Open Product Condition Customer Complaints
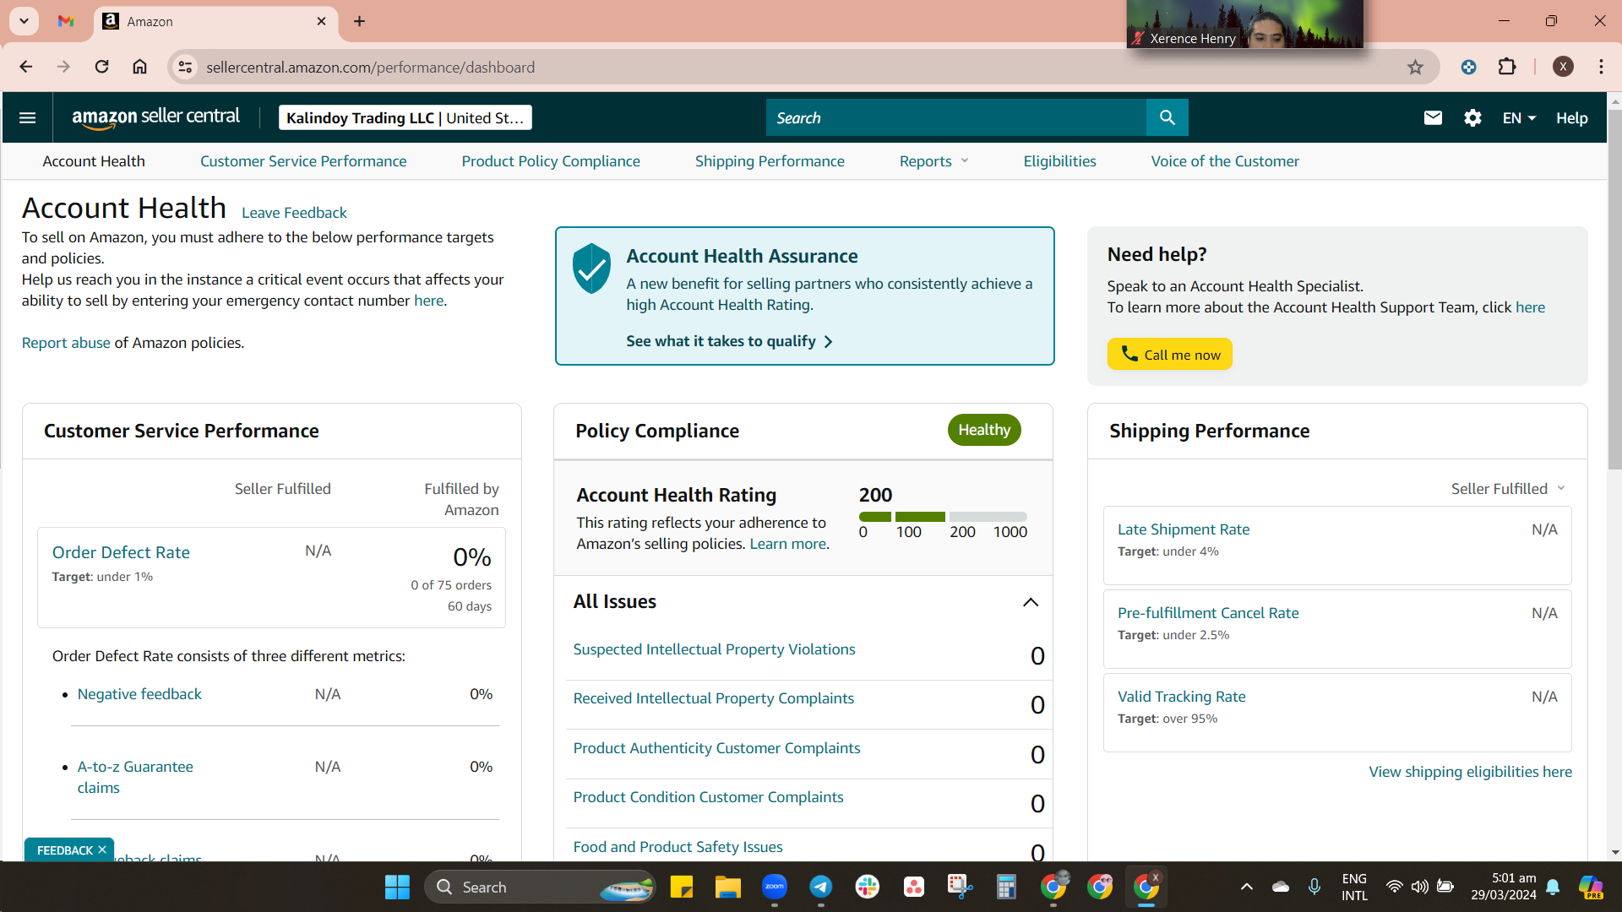 click(708, 797)
